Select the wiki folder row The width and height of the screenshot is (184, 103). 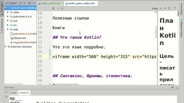pos(20,29)
